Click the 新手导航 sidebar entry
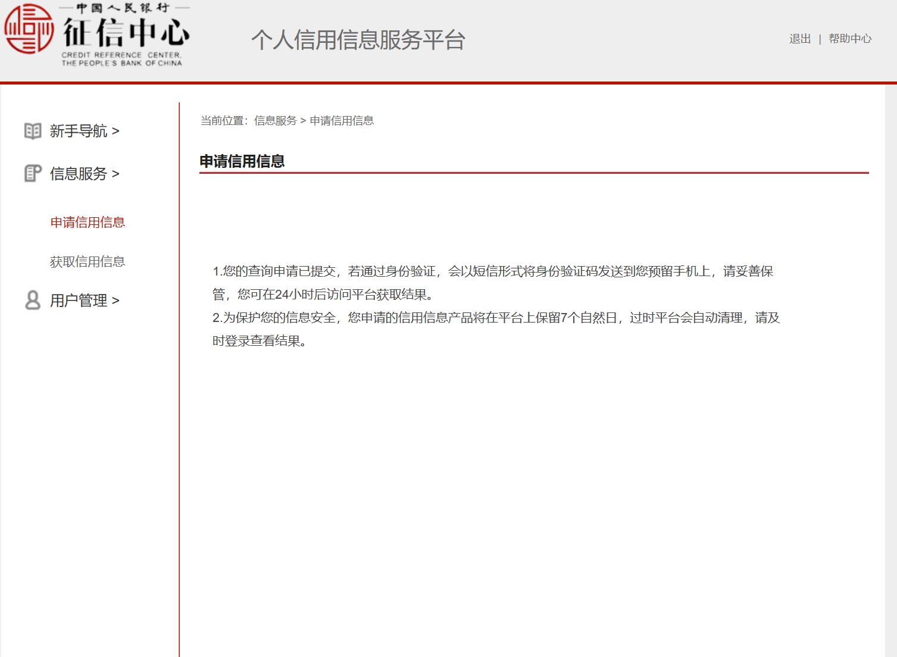The height and width of the screenshot is (657, 897). coord(78,132)
